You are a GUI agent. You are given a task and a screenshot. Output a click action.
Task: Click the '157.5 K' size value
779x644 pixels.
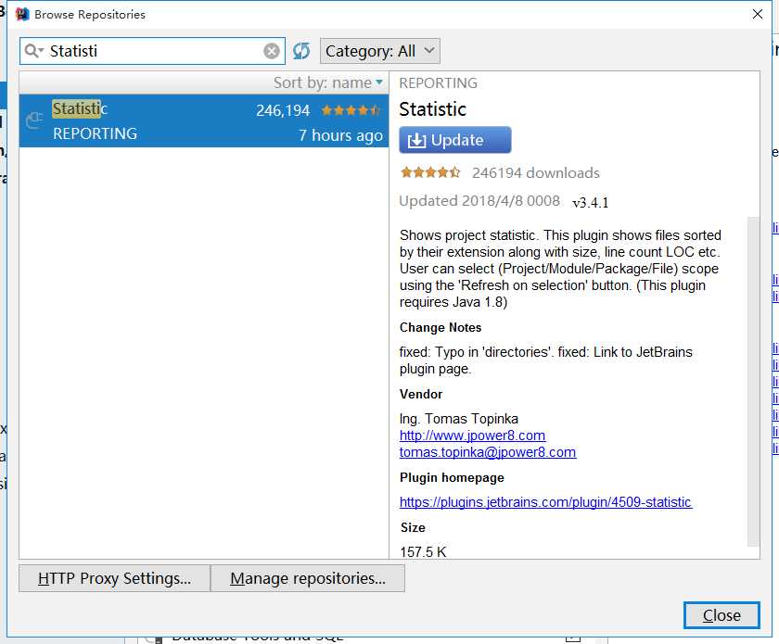coord(423,551)
